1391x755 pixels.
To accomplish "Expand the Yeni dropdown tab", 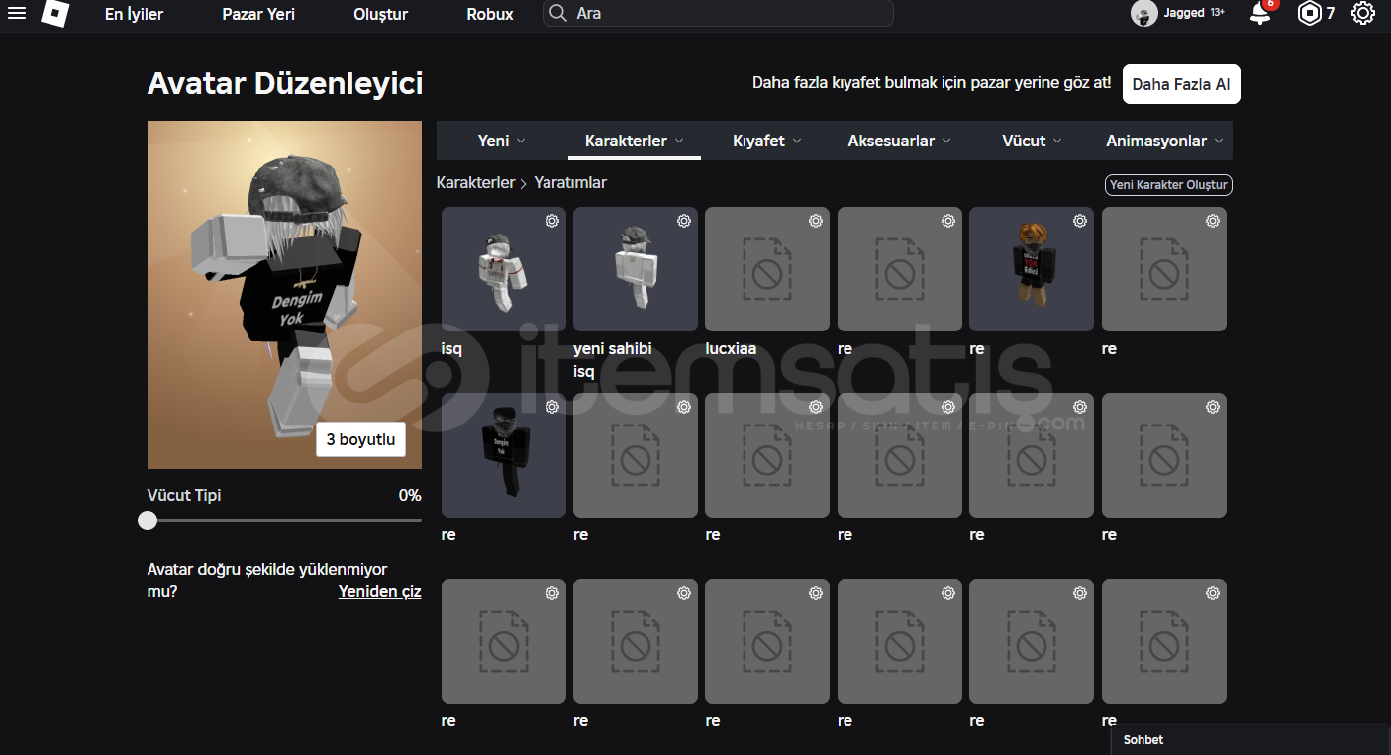I will coord(502,141).
